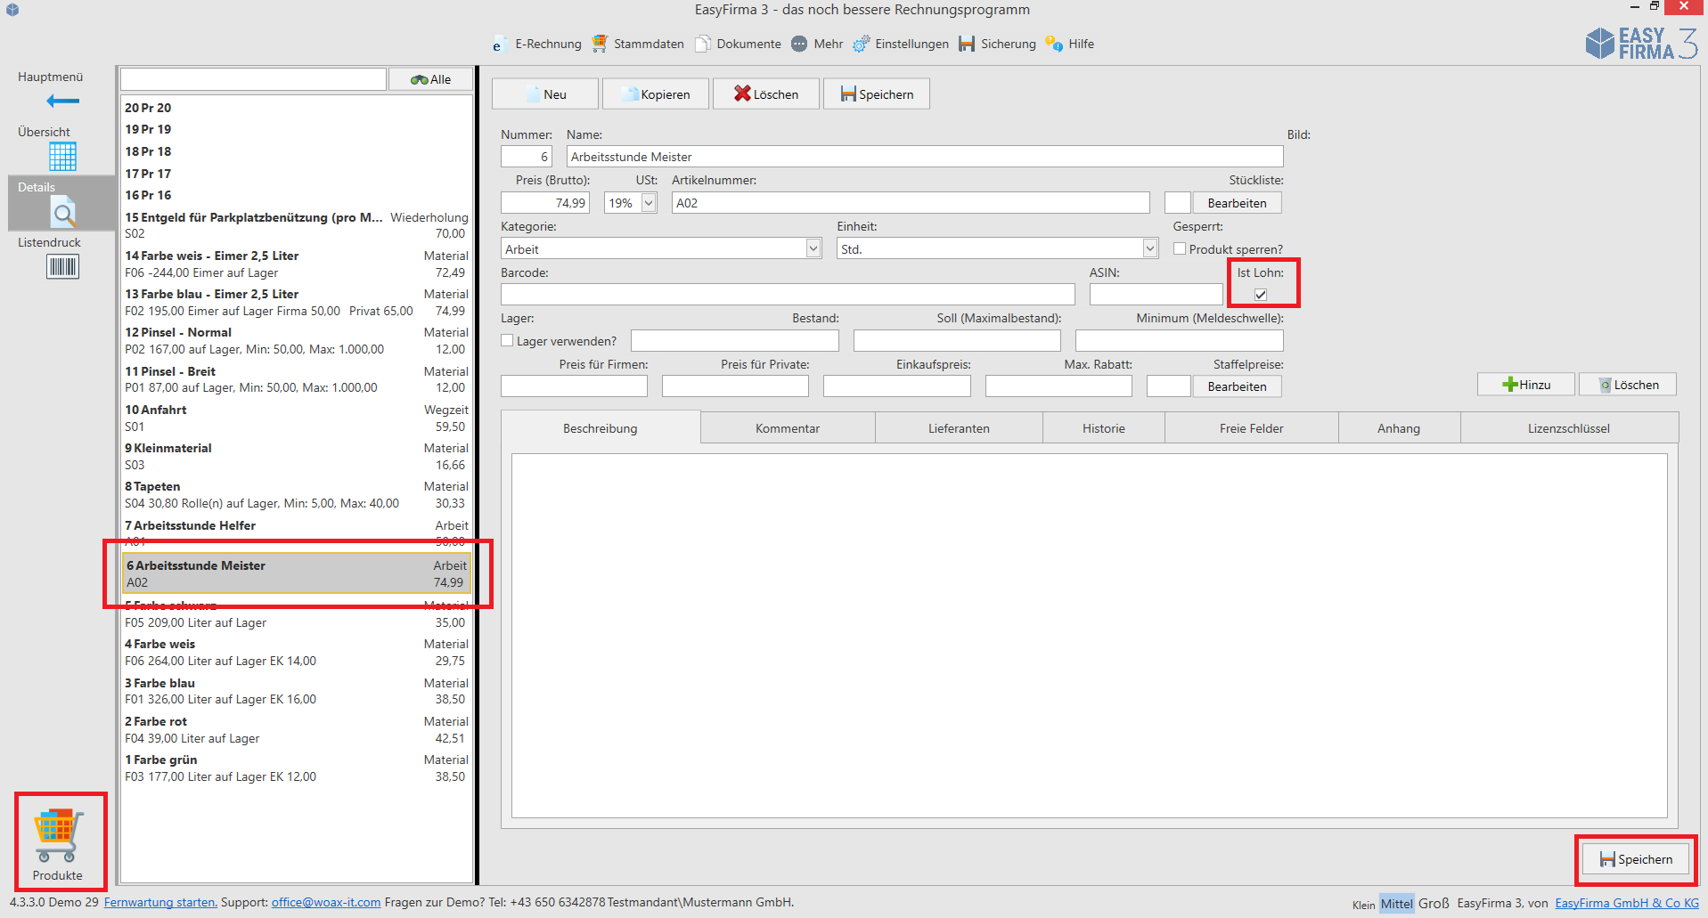Expand the USt 19% dropdown
1708x918 pixels.
649,203
